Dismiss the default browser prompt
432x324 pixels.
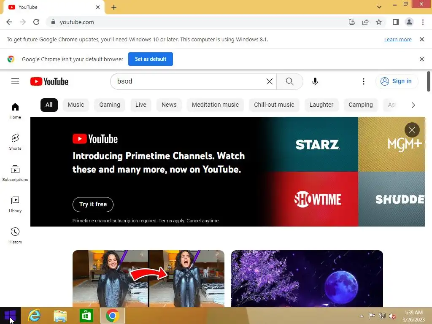(x=421, y=59)
